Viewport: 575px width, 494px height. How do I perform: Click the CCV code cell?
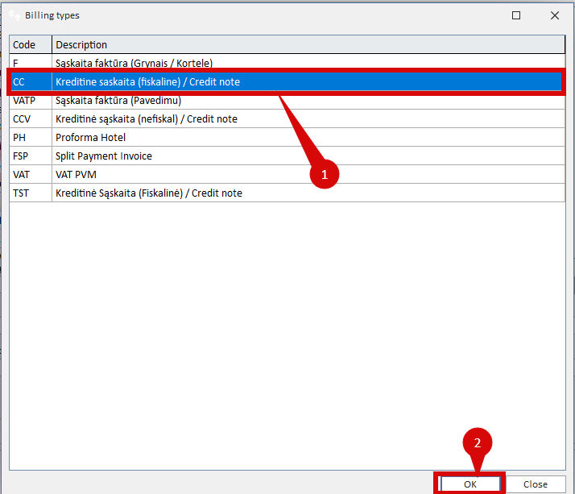point(31,118)
